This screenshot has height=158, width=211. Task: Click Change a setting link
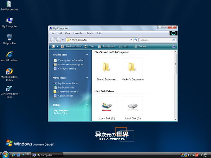click(67, 69)
